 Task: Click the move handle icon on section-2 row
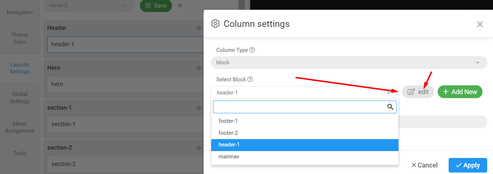[199, 148]
